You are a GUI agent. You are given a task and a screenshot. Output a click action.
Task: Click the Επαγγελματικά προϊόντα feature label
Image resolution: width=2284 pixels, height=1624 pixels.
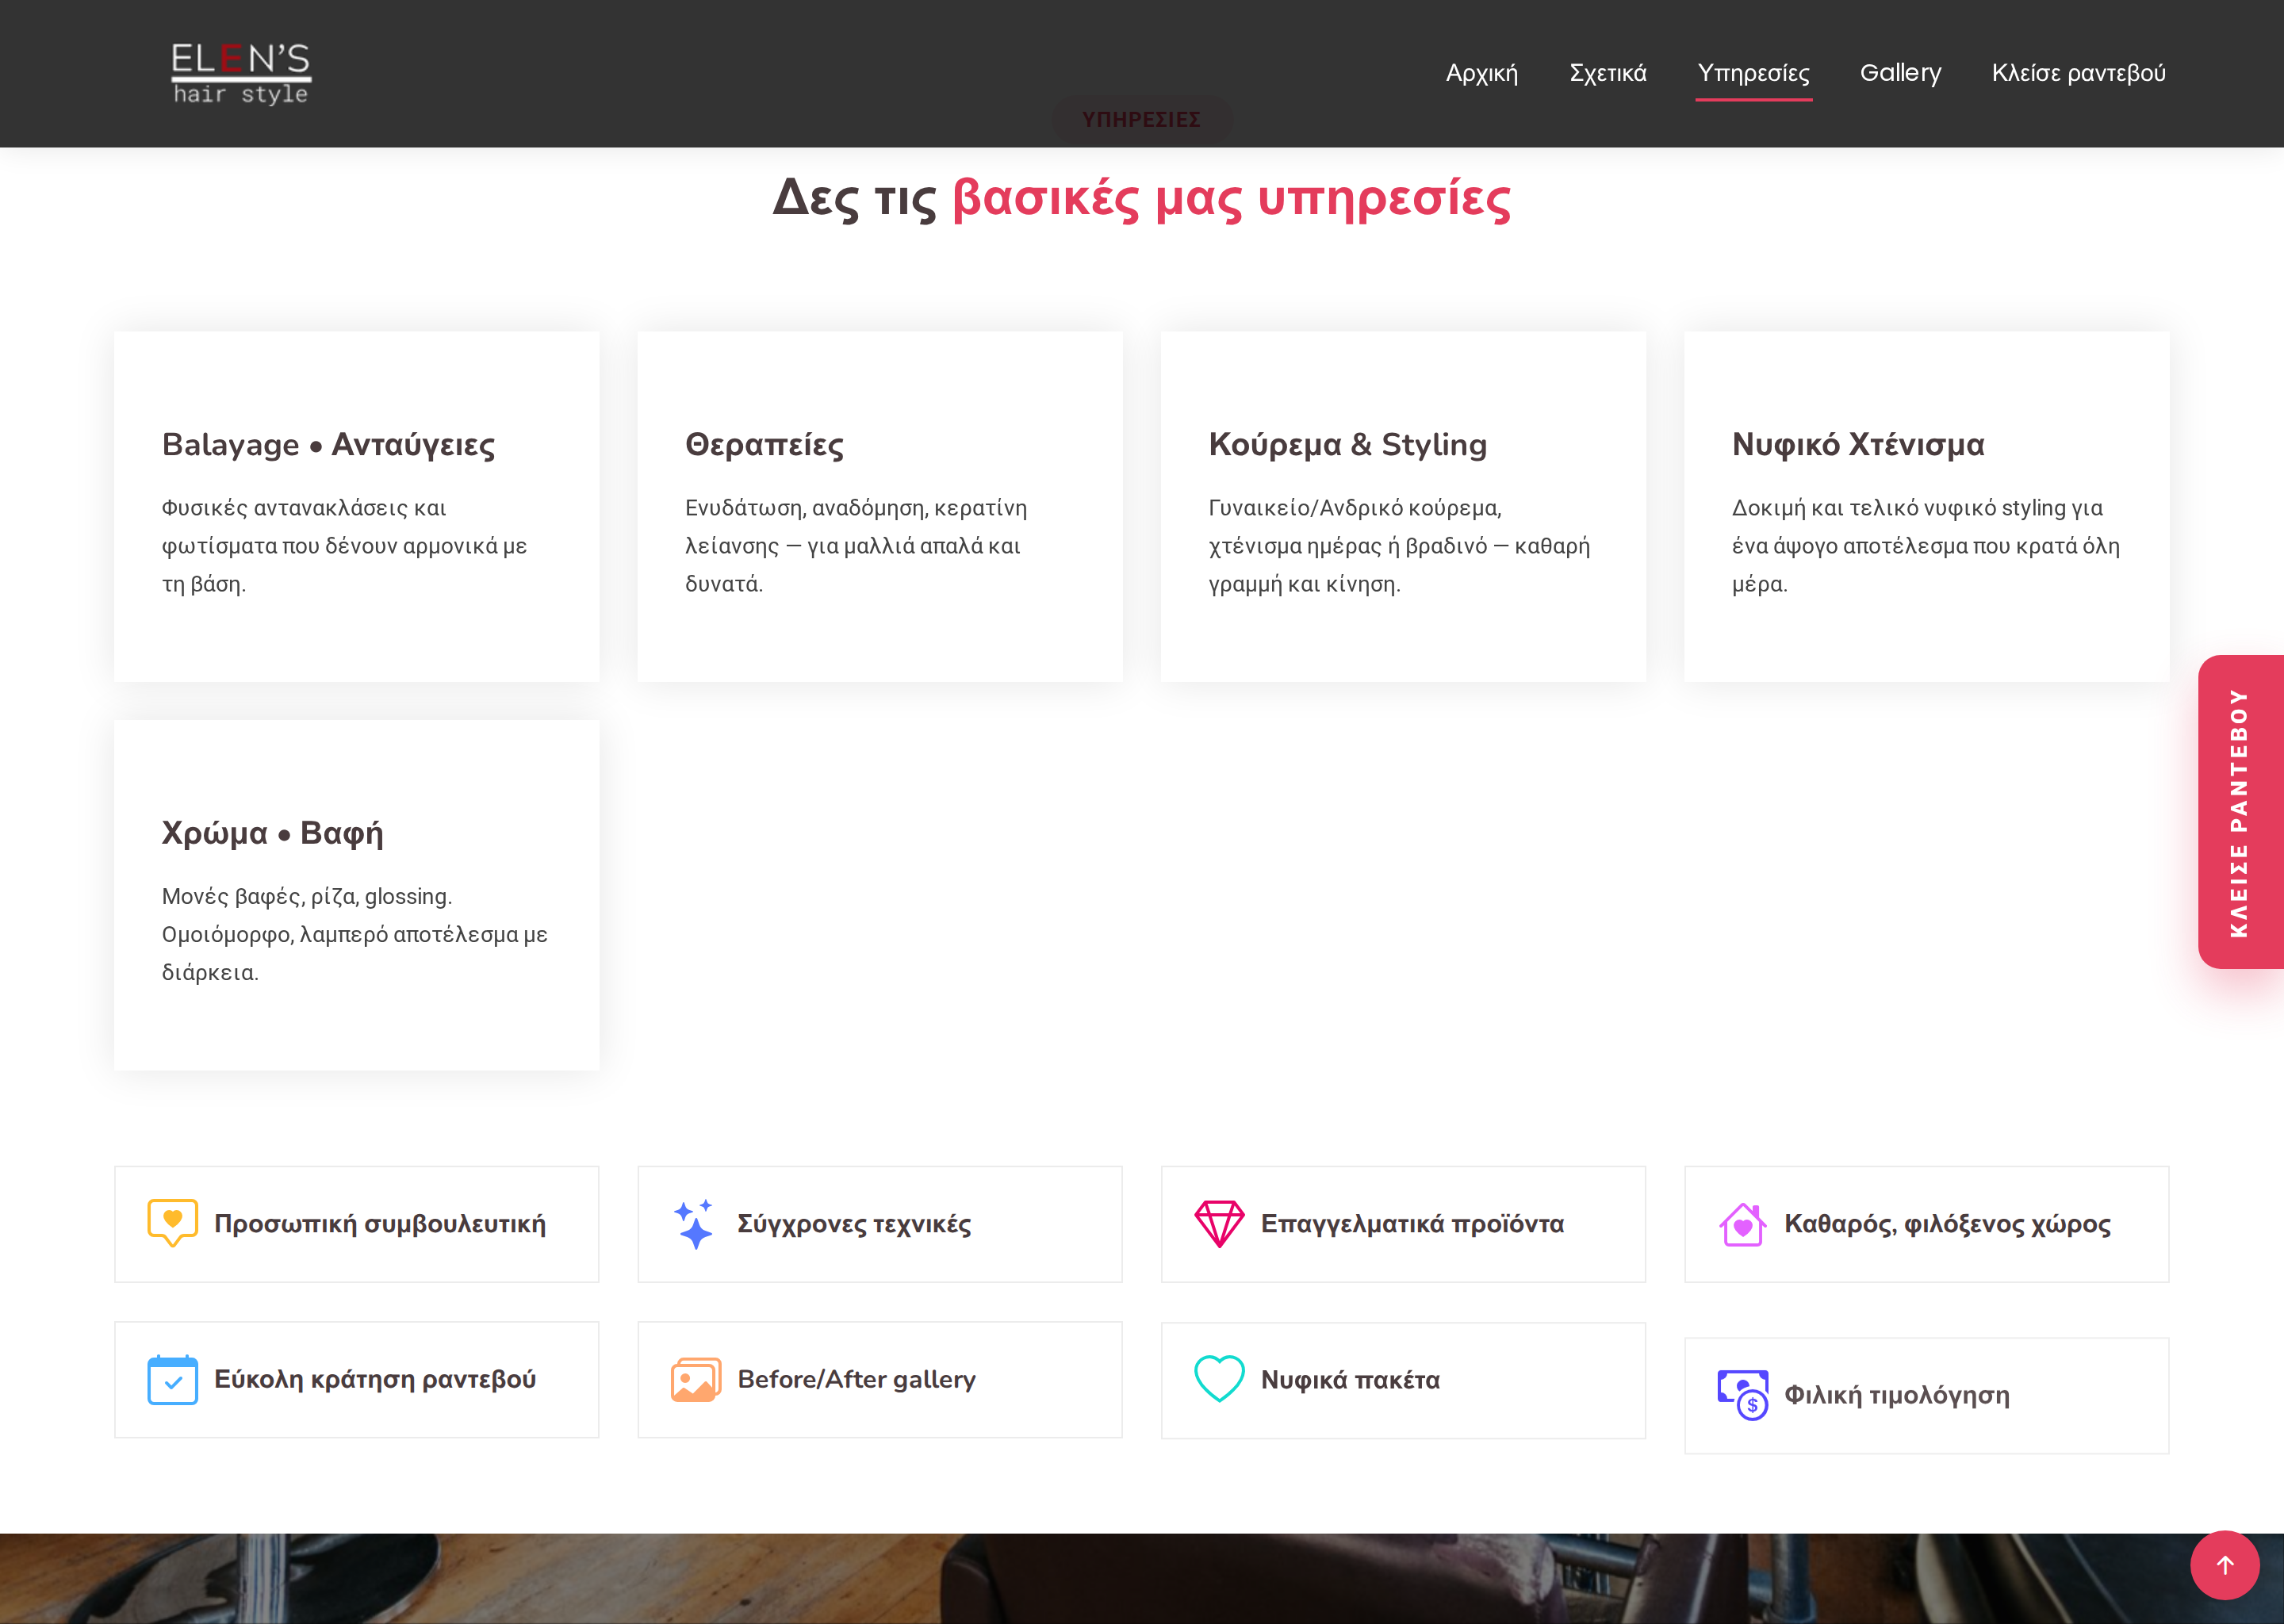(1412, 1224)
